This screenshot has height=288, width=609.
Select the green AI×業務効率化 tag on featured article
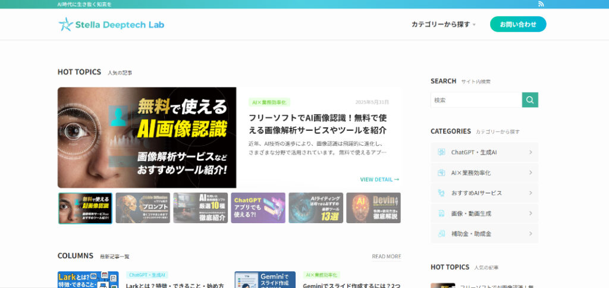pyautogui.click(x=269, y=102)
